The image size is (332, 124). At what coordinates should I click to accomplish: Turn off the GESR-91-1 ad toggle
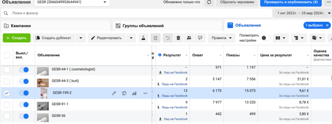(24, 104)
